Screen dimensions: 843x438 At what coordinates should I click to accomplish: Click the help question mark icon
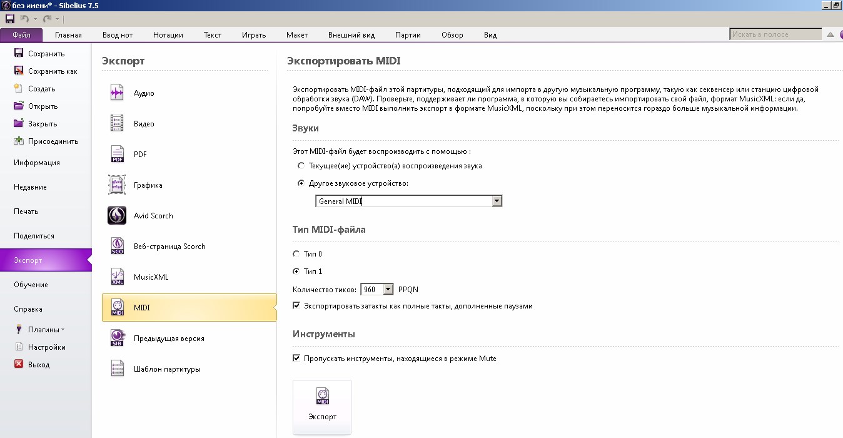(840, 35)
